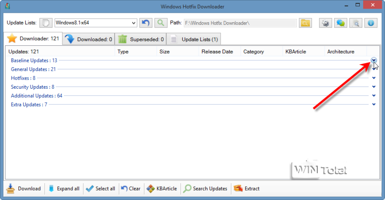This screenshot has height=200, width=385.
Task: Click the app icon in title bar
Action: pyautogui.click(x=7, y=6)
